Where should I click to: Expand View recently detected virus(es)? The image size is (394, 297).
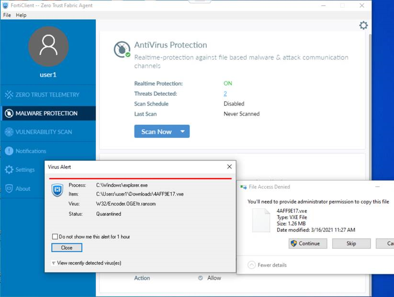coord(86,263)
